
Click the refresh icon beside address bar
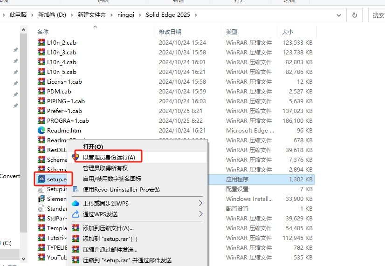[355, 15]
